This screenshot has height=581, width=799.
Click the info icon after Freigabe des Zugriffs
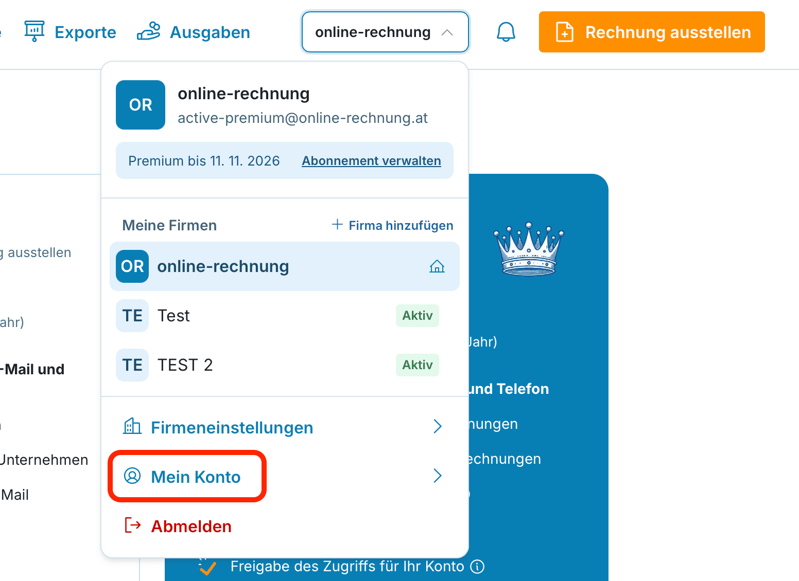point(478,567)
